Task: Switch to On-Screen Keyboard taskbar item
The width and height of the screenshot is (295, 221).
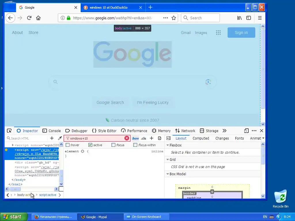Action: coord(147,217)
